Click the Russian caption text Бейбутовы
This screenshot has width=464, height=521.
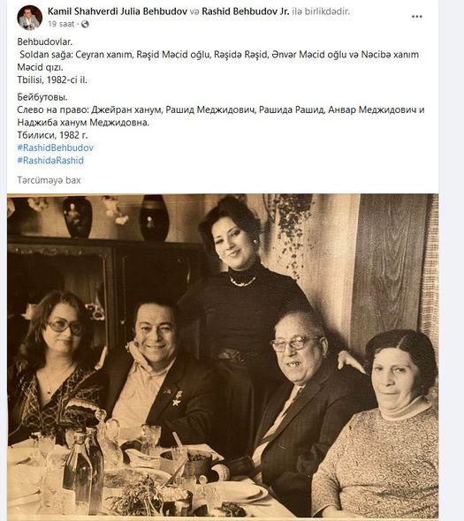[x=42, y=97]
